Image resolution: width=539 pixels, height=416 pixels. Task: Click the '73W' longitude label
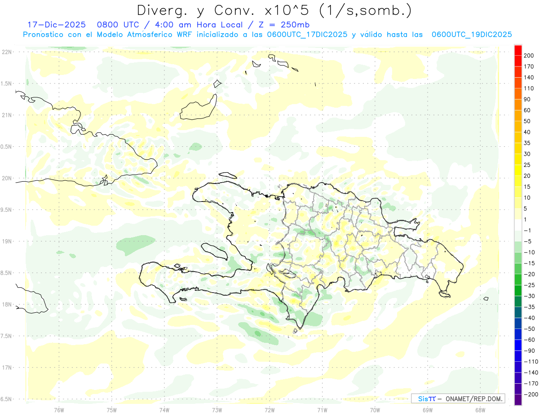tap(217, 409)
